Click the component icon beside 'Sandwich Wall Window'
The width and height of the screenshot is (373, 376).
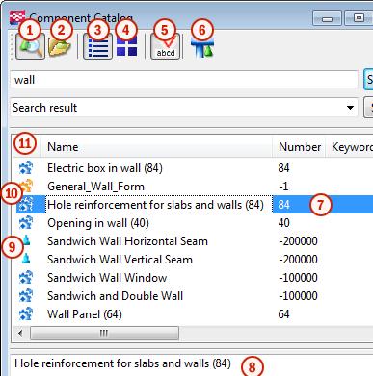coord(26,278)
